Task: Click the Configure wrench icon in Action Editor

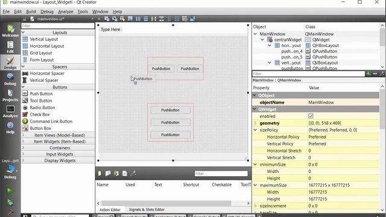Action: point(133,174)
